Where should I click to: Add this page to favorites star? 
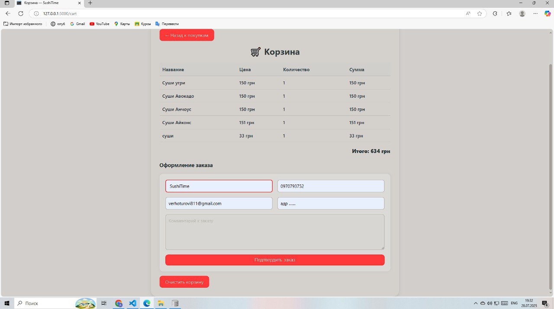pos(480,13)
